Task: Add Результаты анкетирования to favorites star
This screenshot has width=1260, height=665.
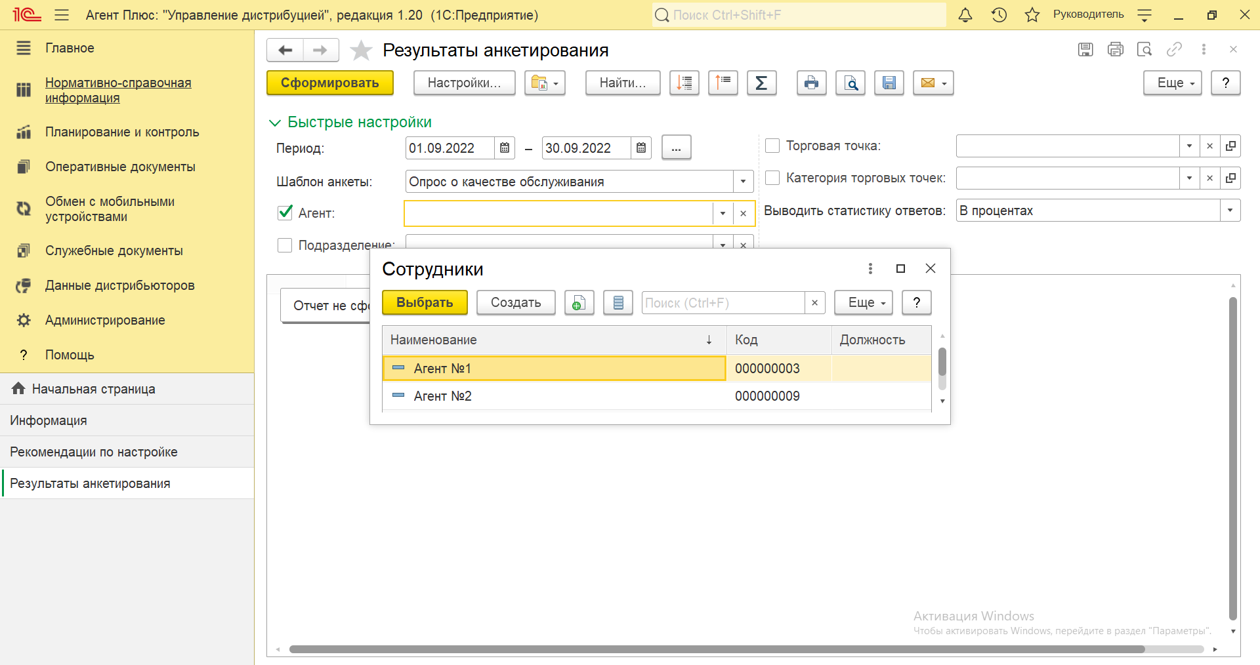Action: [x=361, y=50]
